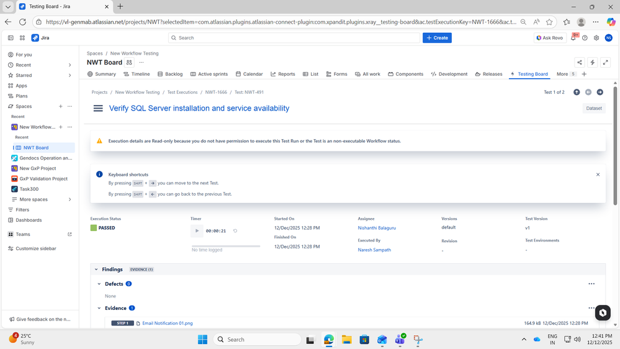
Task: Expand the Recent sidebar section
Action: (x=70, y=65)
